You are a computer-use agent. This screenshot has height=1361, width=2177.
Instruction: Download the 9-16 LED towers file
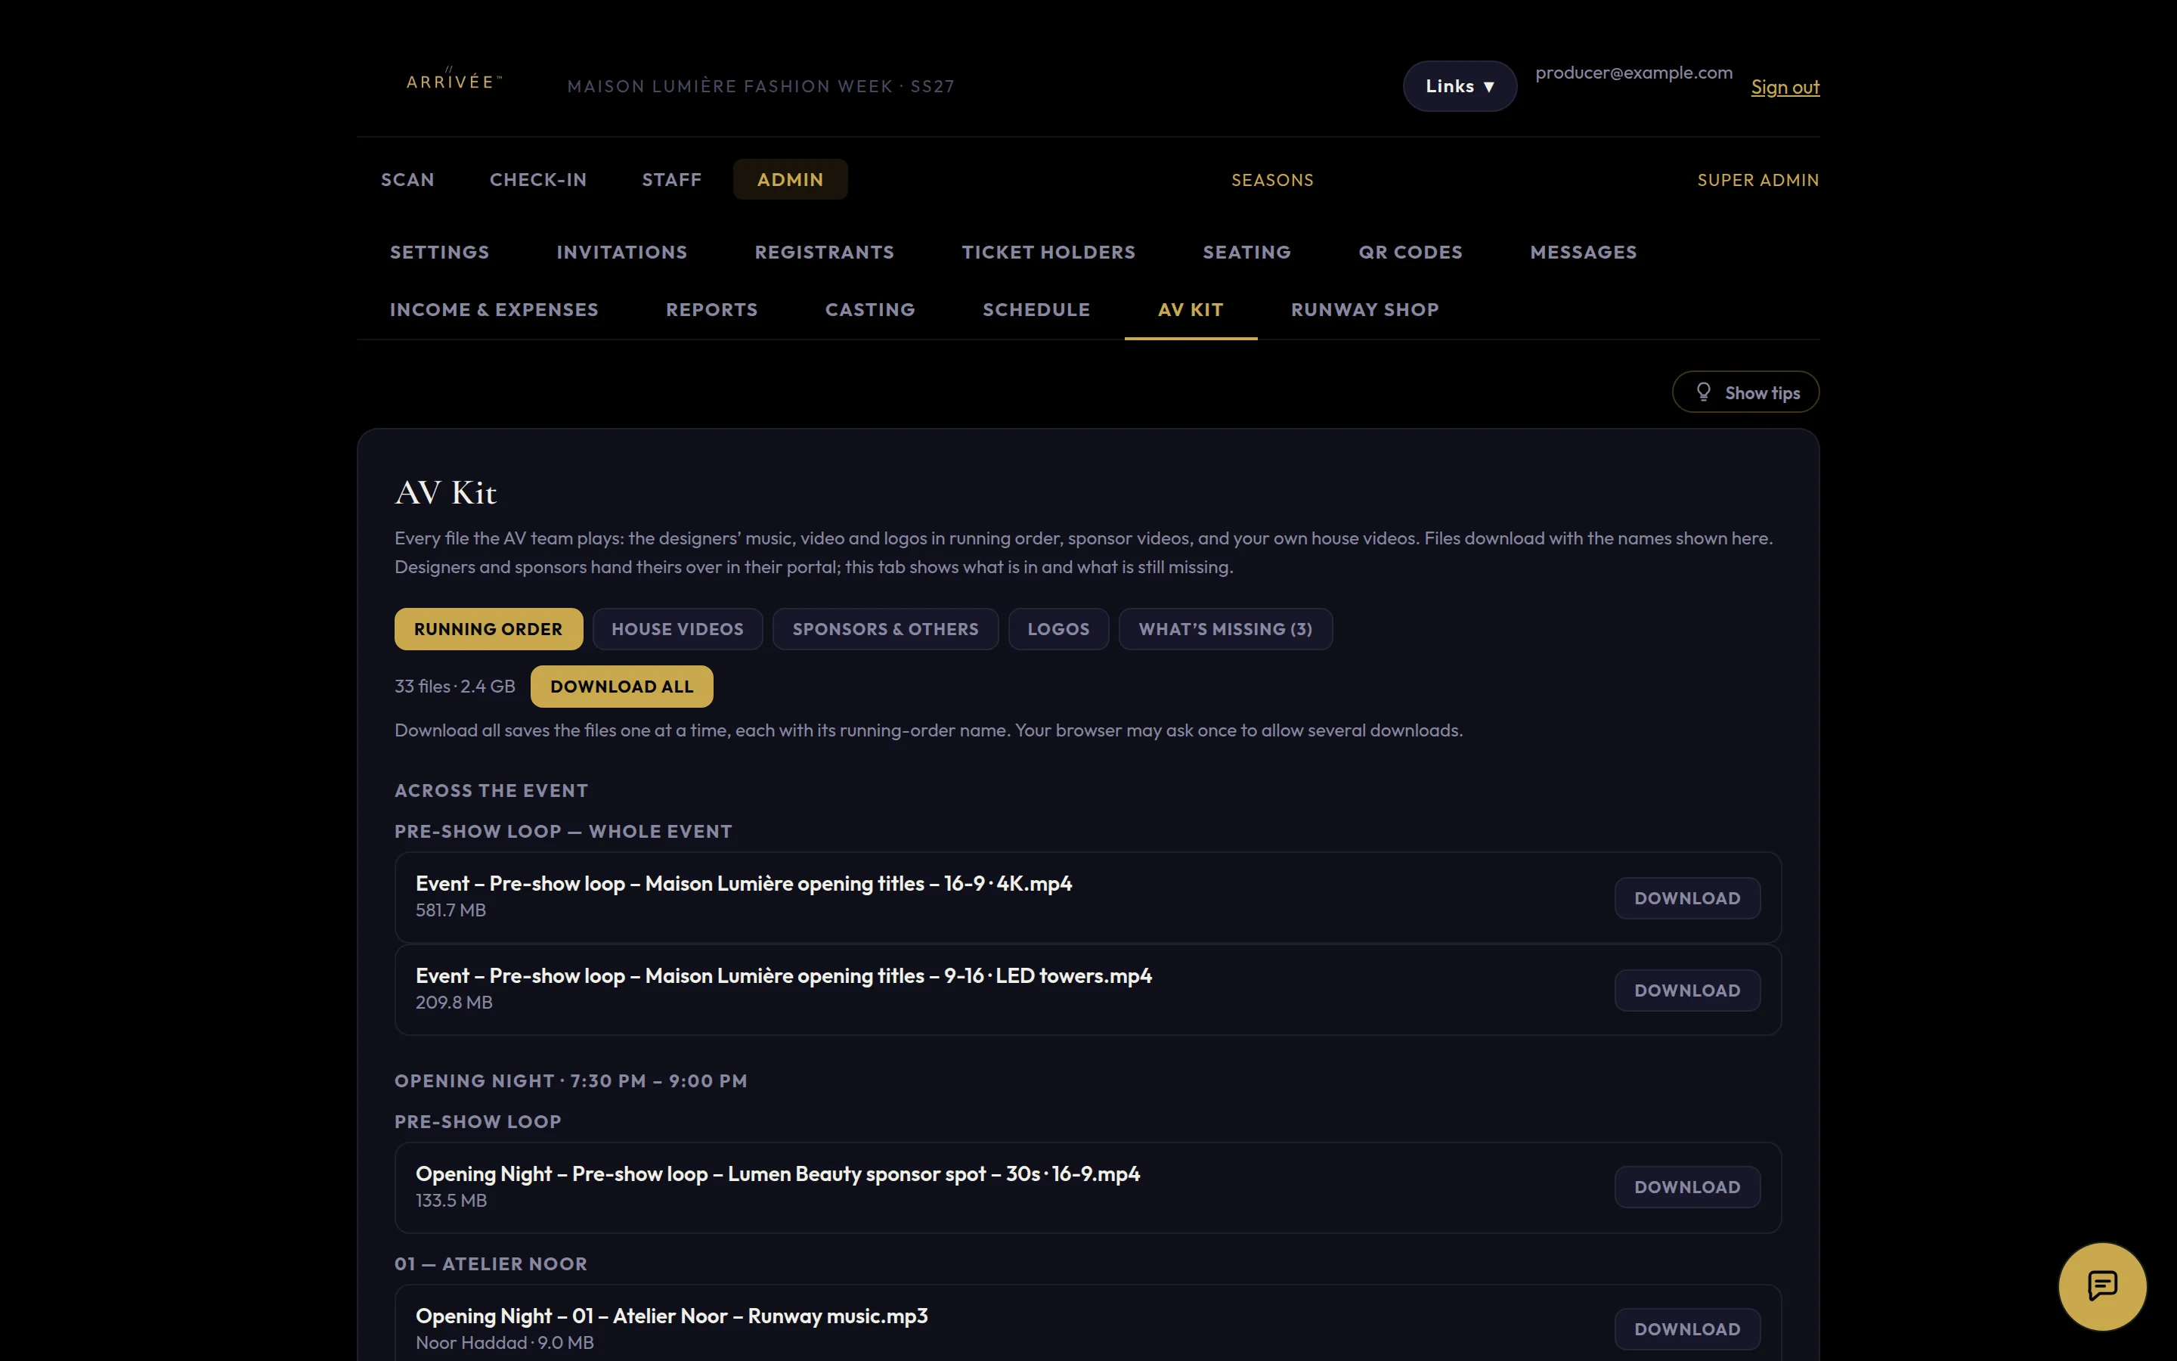(x=1686, y=991)
